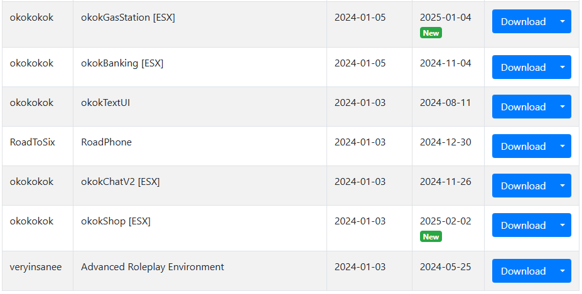Select the RoadToSix author cell
582x294 pixels.
click(x=38, y=146)
